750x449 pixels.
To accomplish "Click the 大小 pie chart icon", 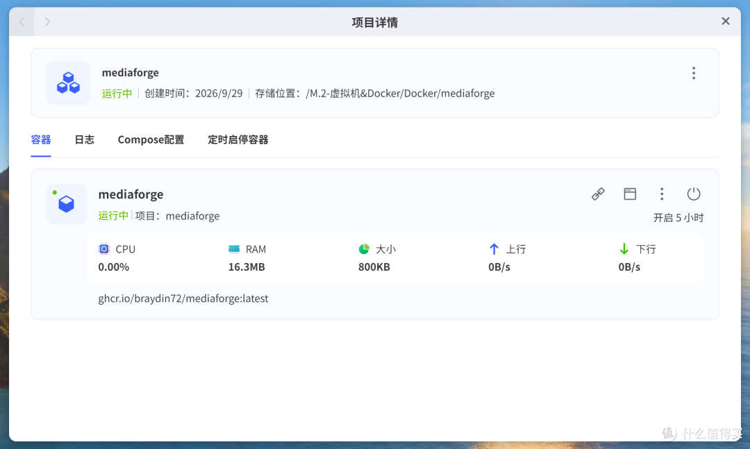I will pos(364,249).
